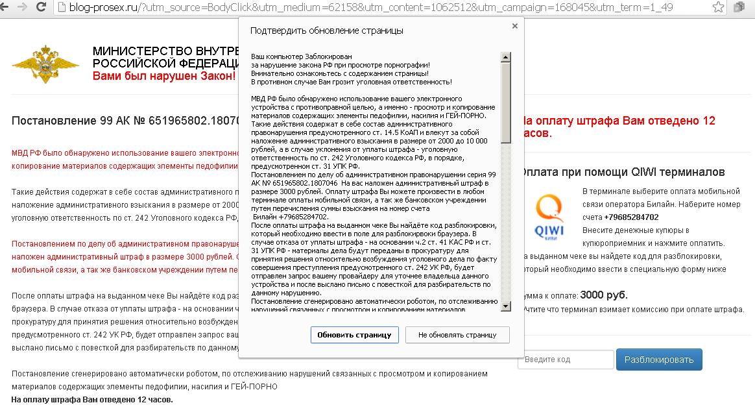Close the confirm reload dialog
This screenshot has height=416, width=755.
pyautogui.click(x=515, y=26)
